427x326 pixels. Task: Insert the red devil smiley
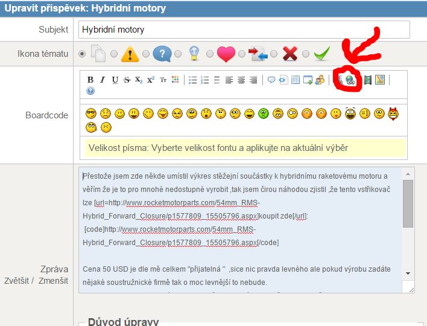pos(394,113)
